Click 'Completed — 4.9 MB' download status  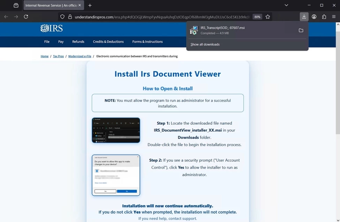tap(215, 33)
